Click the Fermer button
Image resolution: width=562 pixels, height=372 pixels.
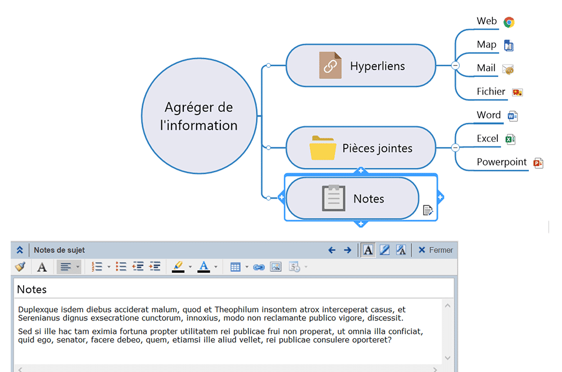tap(436, 250)
